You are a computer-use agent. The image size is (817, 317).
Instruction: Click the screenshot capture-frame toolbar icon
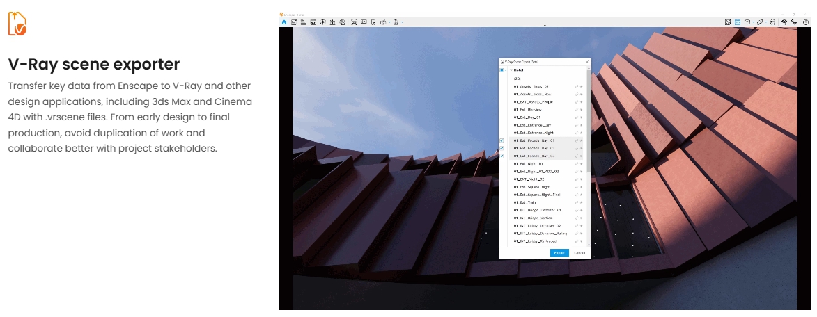[355, 22]
